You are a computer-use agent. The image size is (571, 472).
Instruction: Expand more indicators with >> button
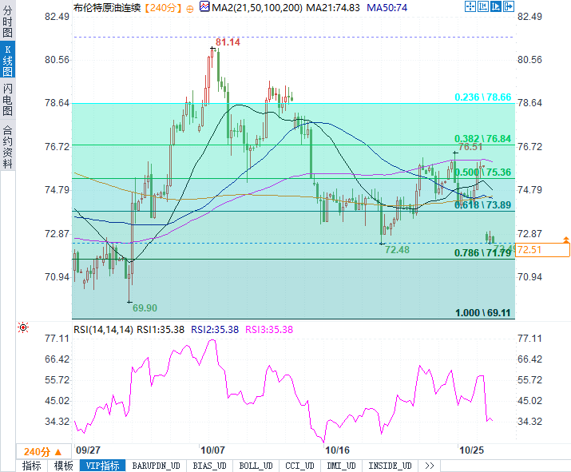tap(429, 466)
